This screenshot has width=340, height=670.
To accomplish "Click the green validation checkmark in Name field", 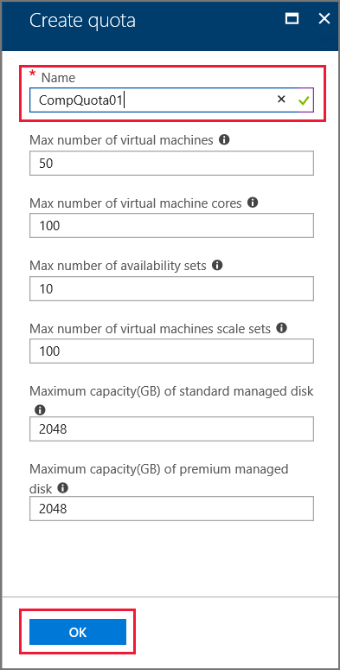I will (x=304, y=100).
